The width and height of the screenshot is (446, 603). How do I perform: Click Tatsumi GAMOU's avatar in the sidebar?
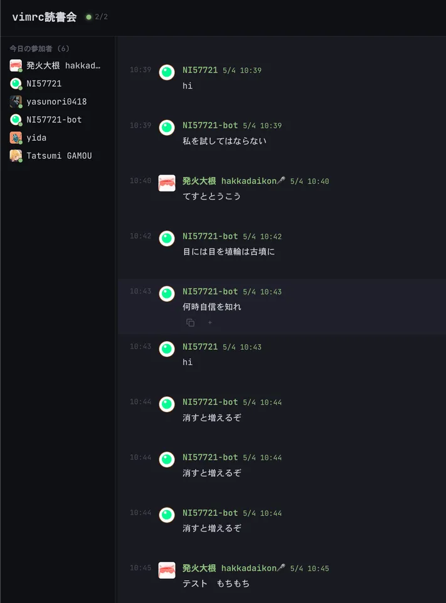coord(16,156)
